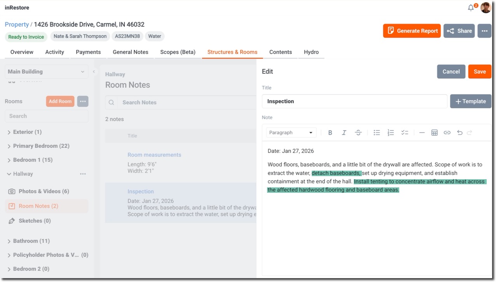Apply strikethrough formatting to text

[358, 133]
